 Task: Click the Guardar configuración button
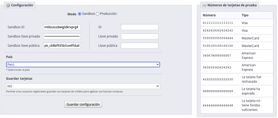83,105
